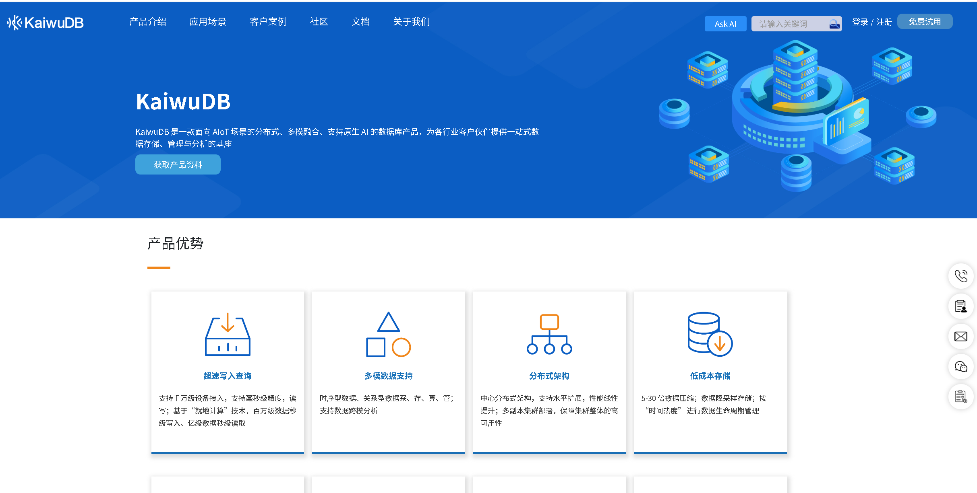Click the WeChat floating icon

[961, 366]
